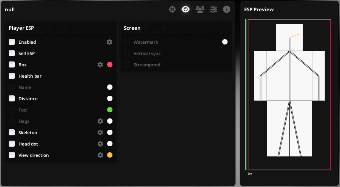Enable the Flags checkbox
The width and height of the screenshot is (340, 187).
point(12,121)
